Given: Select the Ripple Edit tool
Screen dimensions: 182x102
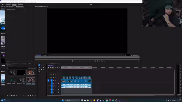Looking at the screenshot, I should (44, 65).
